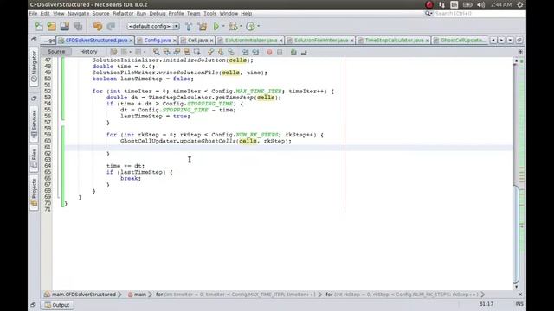Click the volume icon in system tray
Screen dimensions: 554x311
(x=481, y=4)
